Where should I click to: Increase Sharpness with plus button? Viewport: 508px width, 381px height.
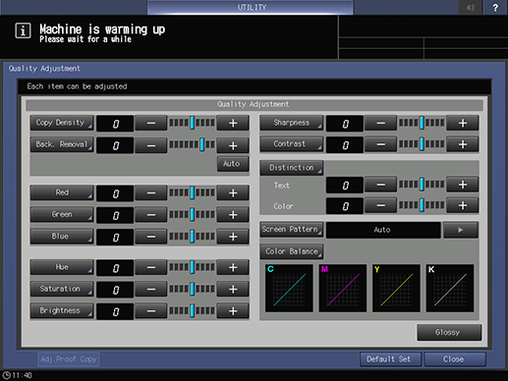point(463,124)
